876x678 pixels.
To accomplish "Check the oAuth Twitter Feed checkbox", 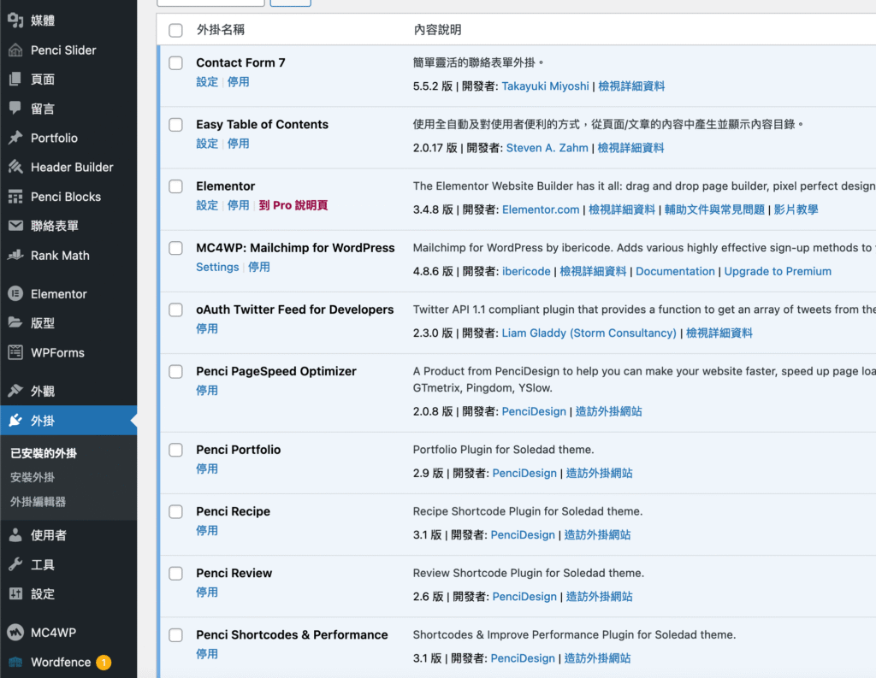I will (176, 310).
